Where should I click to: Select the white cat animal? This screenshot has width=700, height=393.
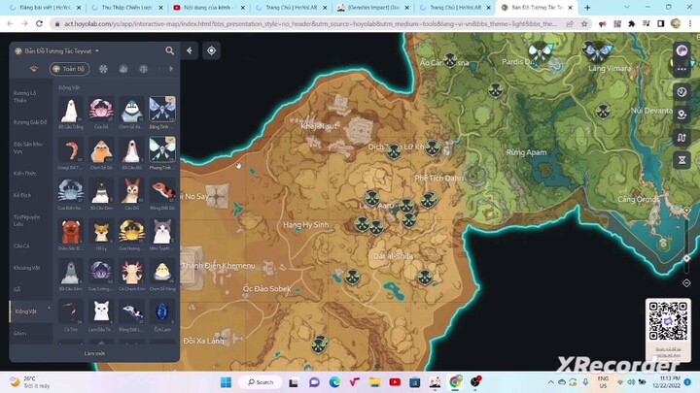pos(101,312)
